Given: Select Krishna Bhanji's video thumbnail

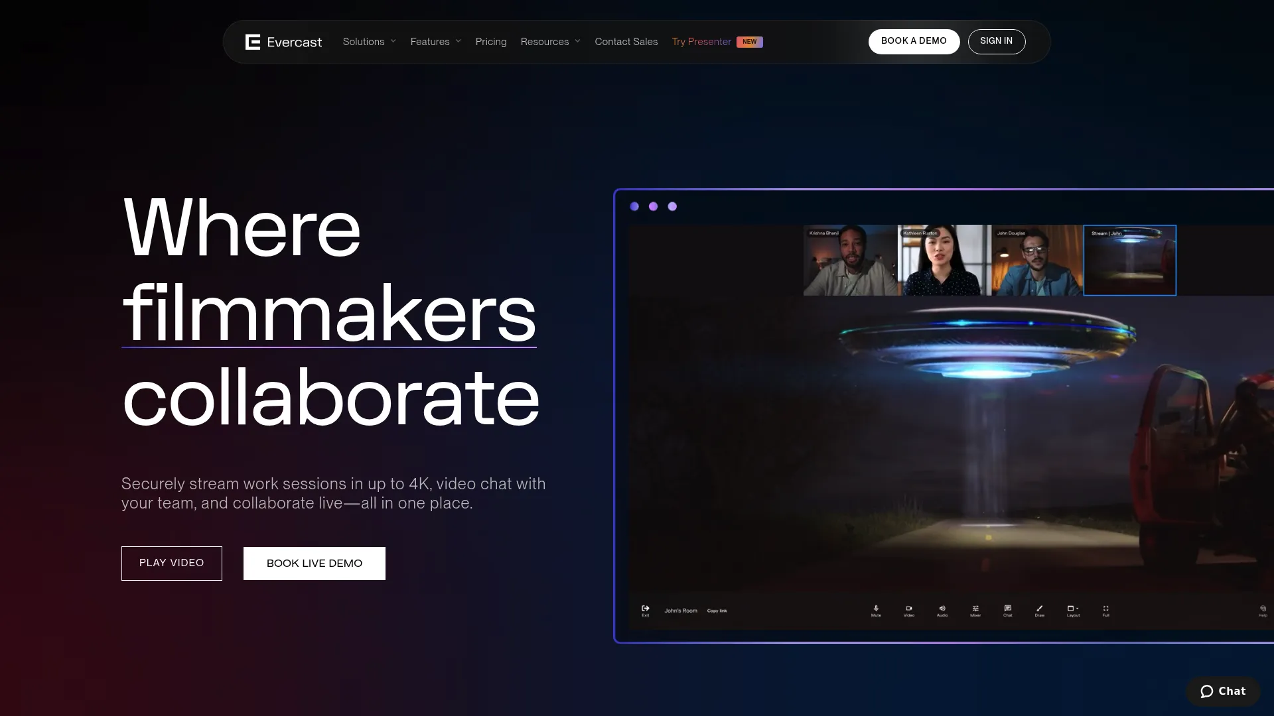Looking at the screenshot, I should [850, 260].
